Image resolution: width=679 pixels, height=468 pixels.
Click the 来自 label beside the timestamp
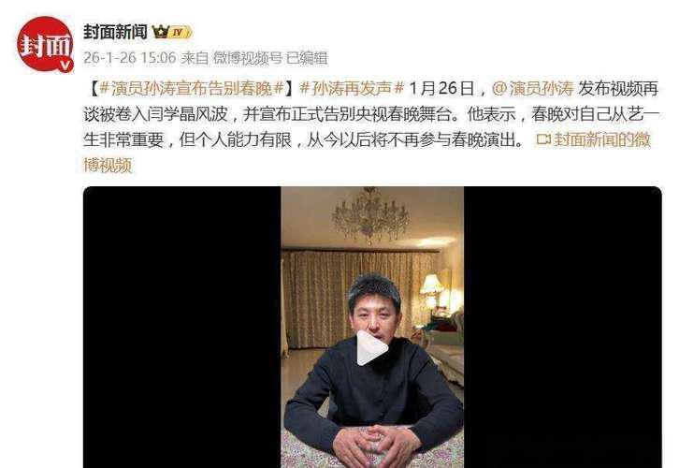195,58
